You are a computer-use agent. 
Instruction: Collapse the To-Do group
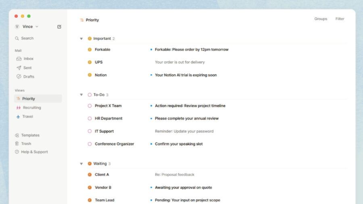81,95
